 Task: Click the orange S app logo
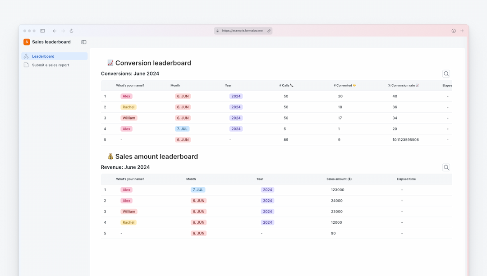pos(26,41)
